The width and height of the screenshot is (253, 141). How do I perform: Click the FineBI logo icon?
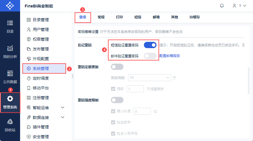click(x=10, y=6)
